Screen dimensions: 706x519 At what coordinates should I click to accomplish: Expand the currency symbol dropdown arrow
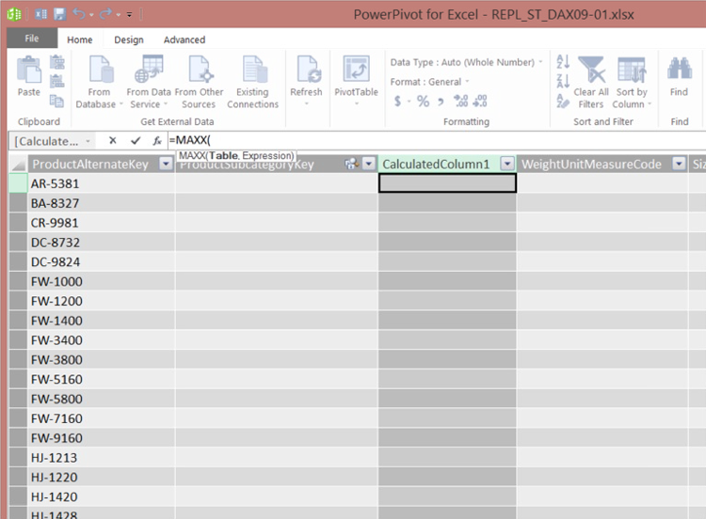point(409,102)
